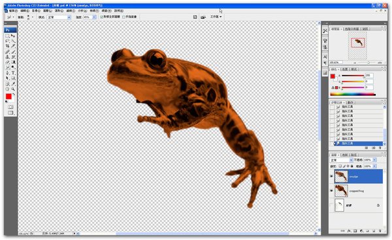
Task: Open the strength percentage dropdown arrow
Action: click(x=95, y=17)
